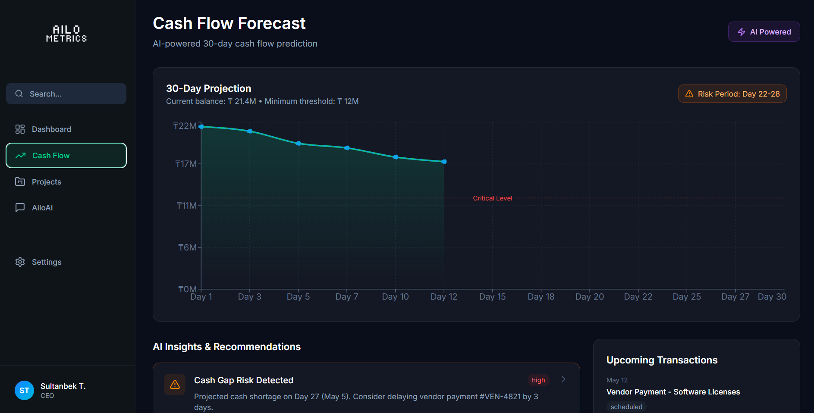Click the Projects folder chart icon
Screen dimensions: 814x413
pos(20,181)
